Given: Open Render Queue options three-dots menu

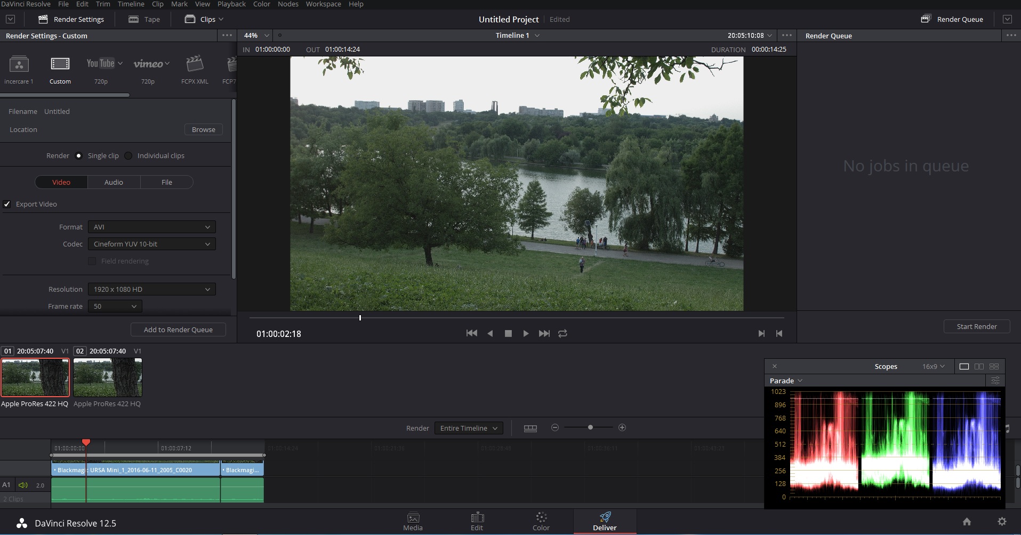Looking at the screenshot, I should [1011, 35].
